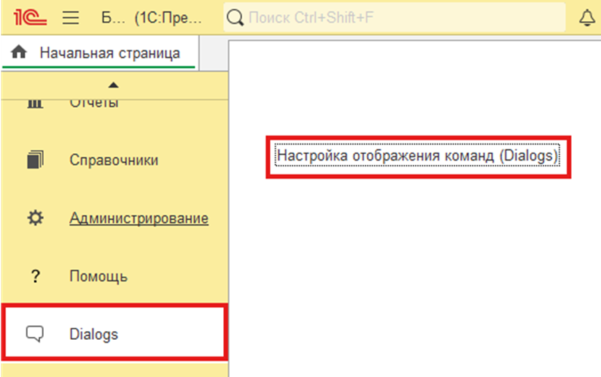Click the Помощь question mark icon
601x377 pixels.
coord(34,276)
